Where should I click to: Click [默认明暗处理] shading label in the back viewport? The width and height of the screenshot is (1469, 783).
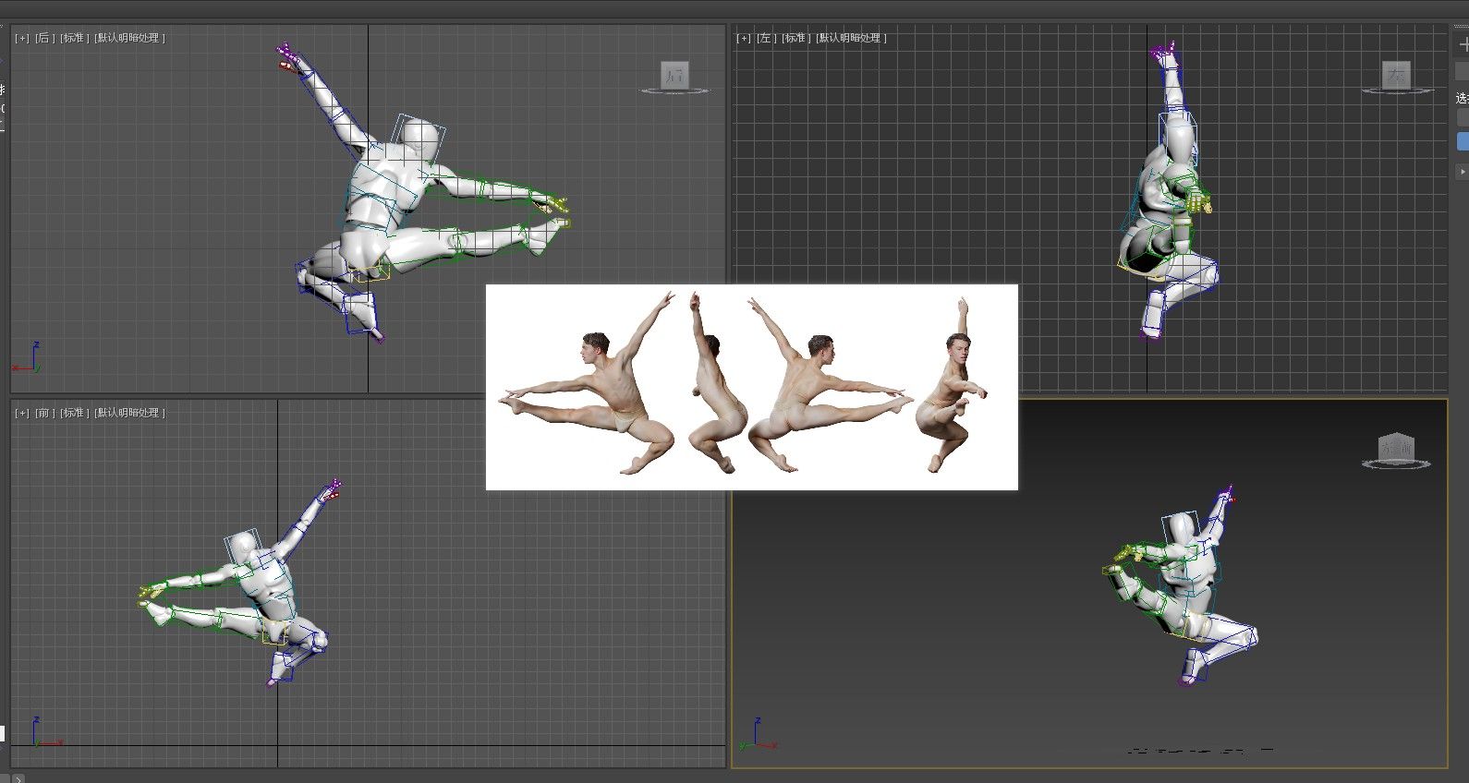[129, 38]
